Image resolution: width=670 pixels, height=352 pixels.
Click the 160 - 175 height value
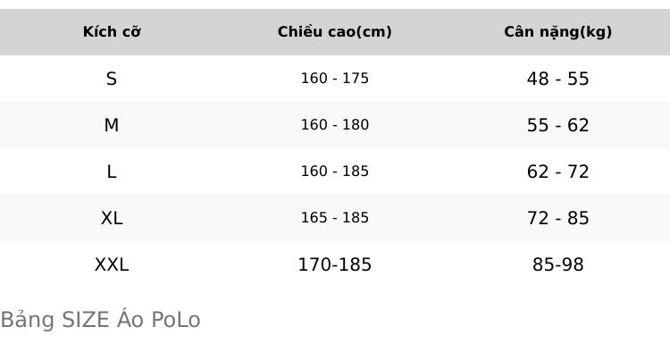coord(335,79)
